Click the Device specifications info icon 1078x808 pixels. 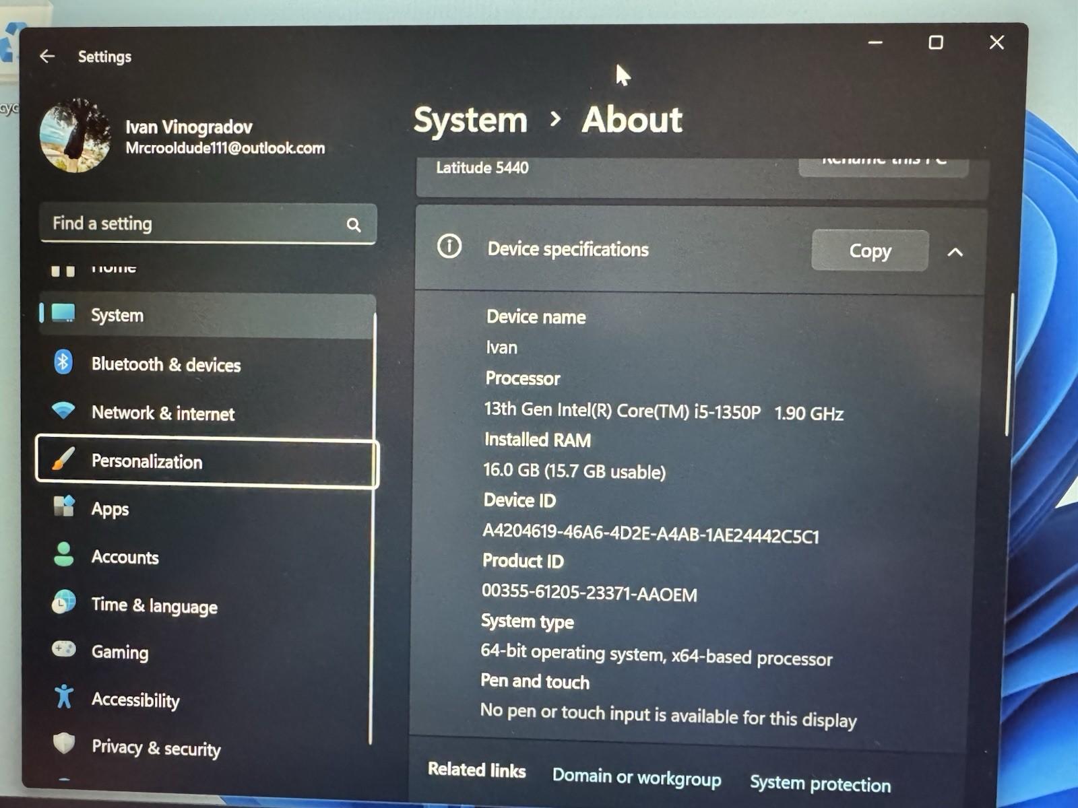(449, 246)
